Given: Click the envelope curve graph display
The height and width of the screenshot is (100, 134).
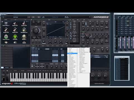Looking at the screenshot, I should click(56, 29).
